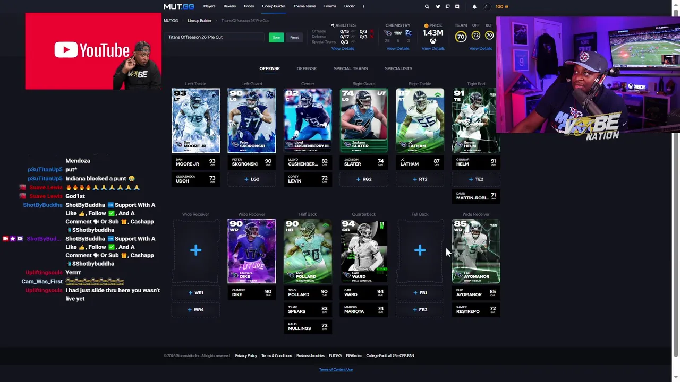
Task: Open the Privacy Policy footer link
Action: (x=246, y=355)
